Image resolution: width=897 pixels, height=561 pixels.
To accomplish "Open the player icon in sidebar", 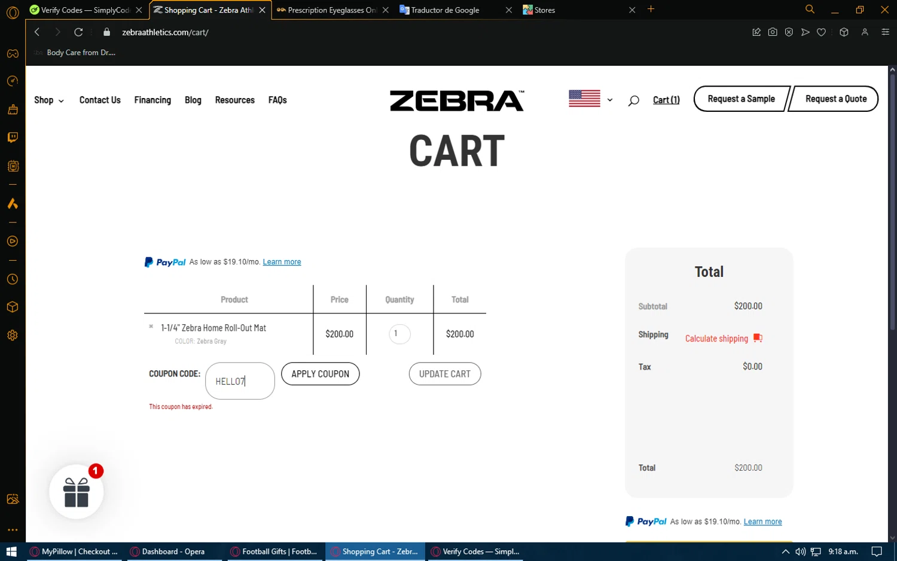I will click(13, 242).
